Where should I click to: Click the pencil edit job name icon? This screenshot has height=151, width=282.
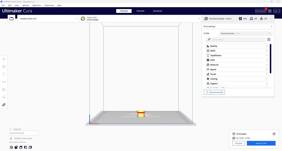pyautogui.click(x=11, y=138)
